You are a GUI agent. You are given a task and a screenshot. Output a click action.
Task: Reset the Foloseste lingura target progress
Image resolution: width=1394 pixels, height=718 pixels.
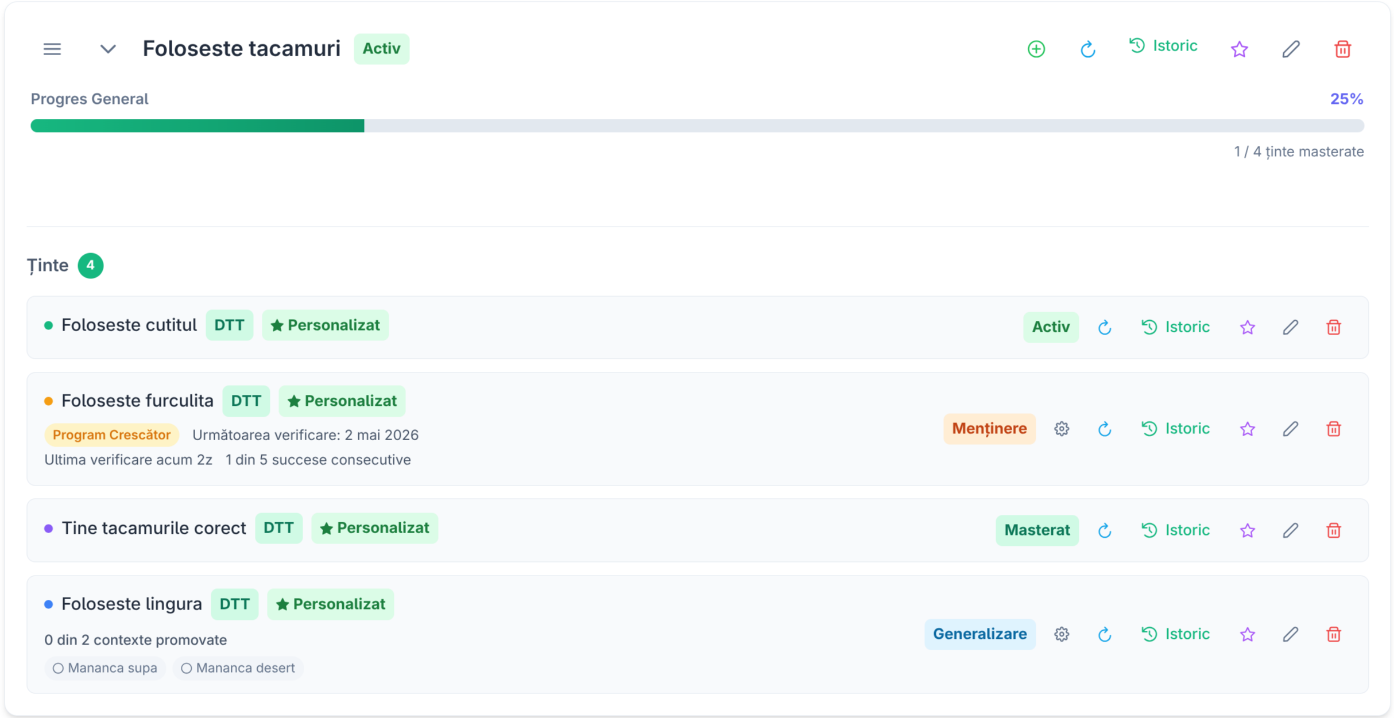[1104, 634]
